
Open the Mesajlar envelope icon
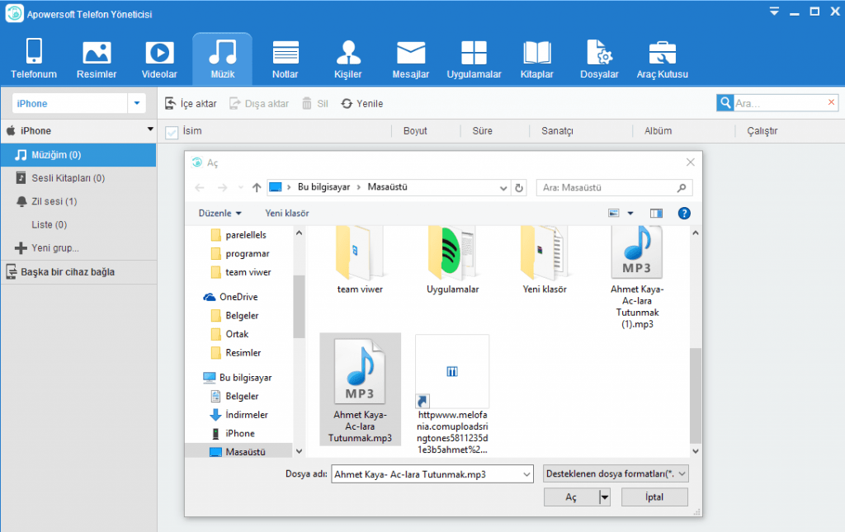pyautogui.click(x=410, y=59)
